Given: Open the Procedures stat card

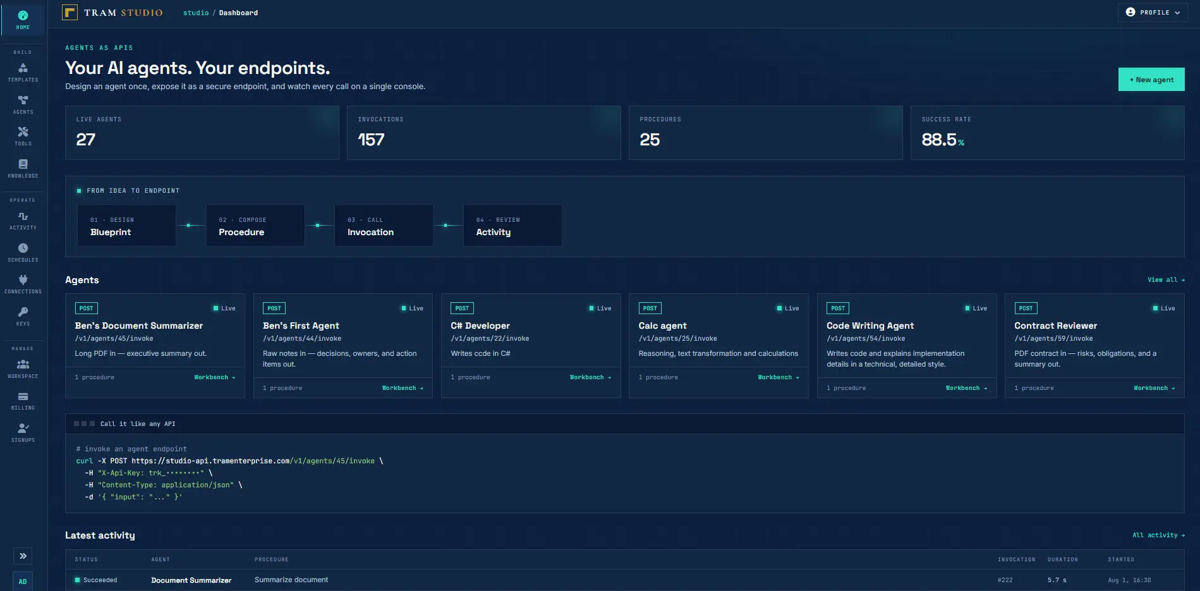Looking at the screenshot, I should pyautogui.click(x=766, y=133).
